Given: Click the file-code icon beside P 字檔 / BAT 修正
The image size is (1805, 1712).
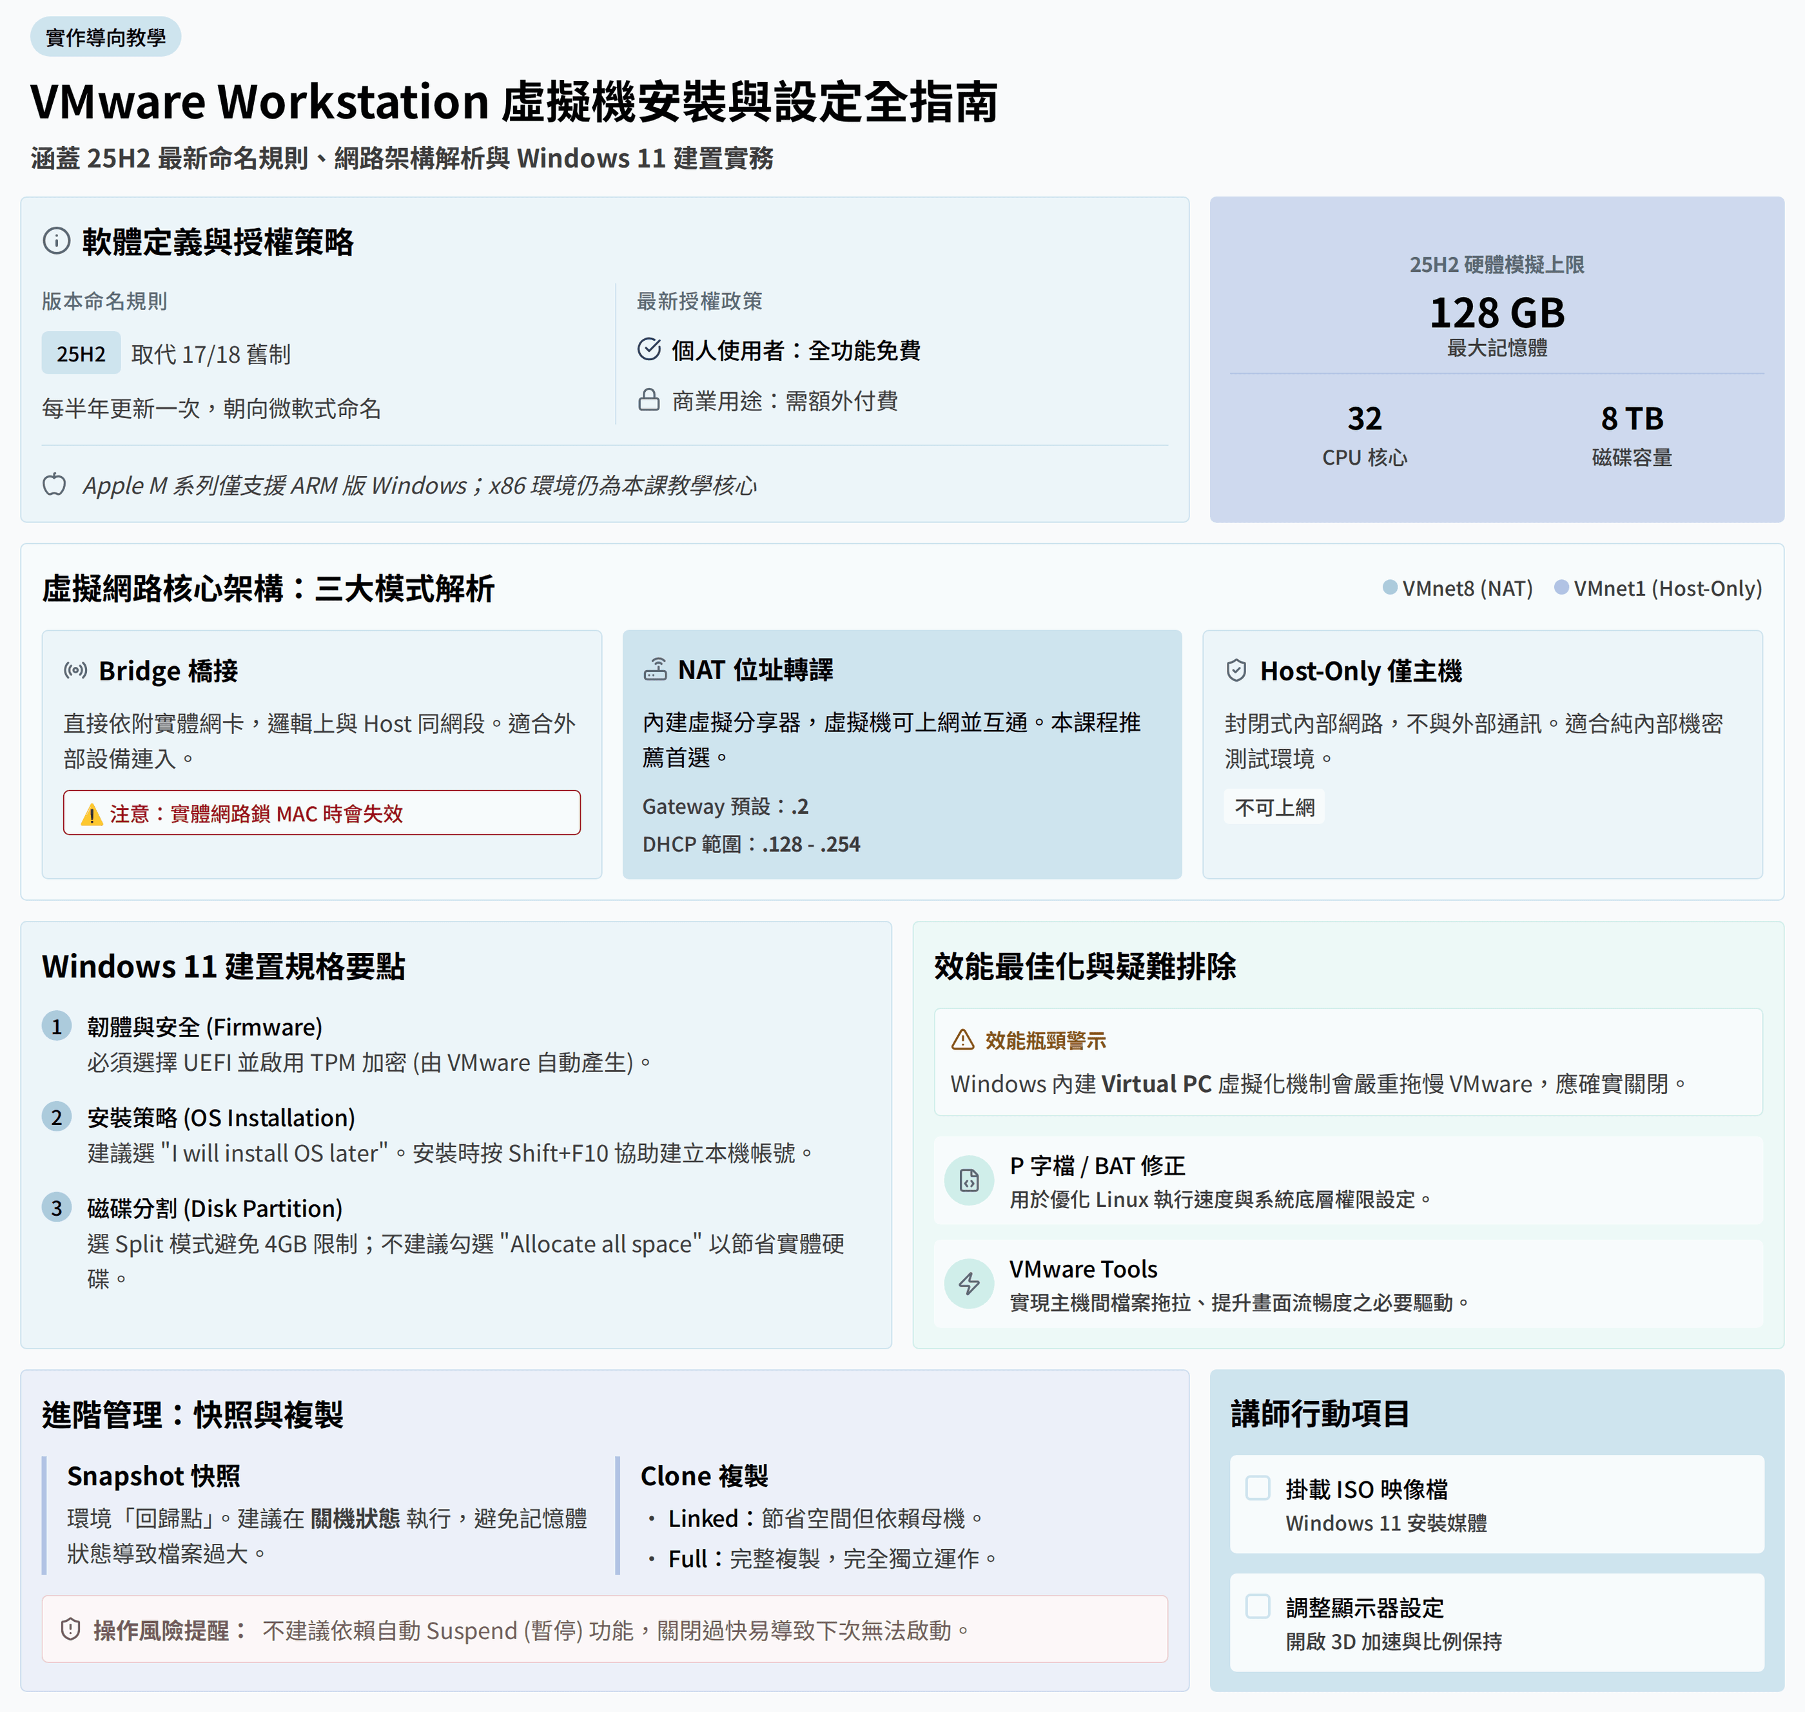Looking at the screenshot, I should [x=970, y=1181].
